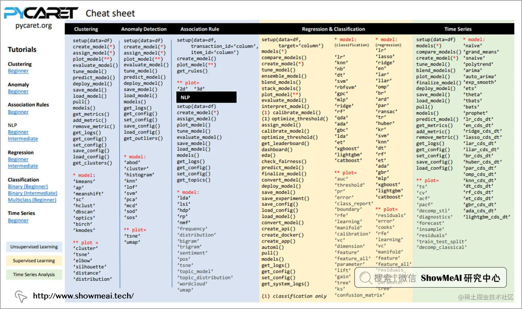Image resolution: width=522 pixels, height=309 pixels.
Task: Click the eda() function
Action: coord(268,156)
